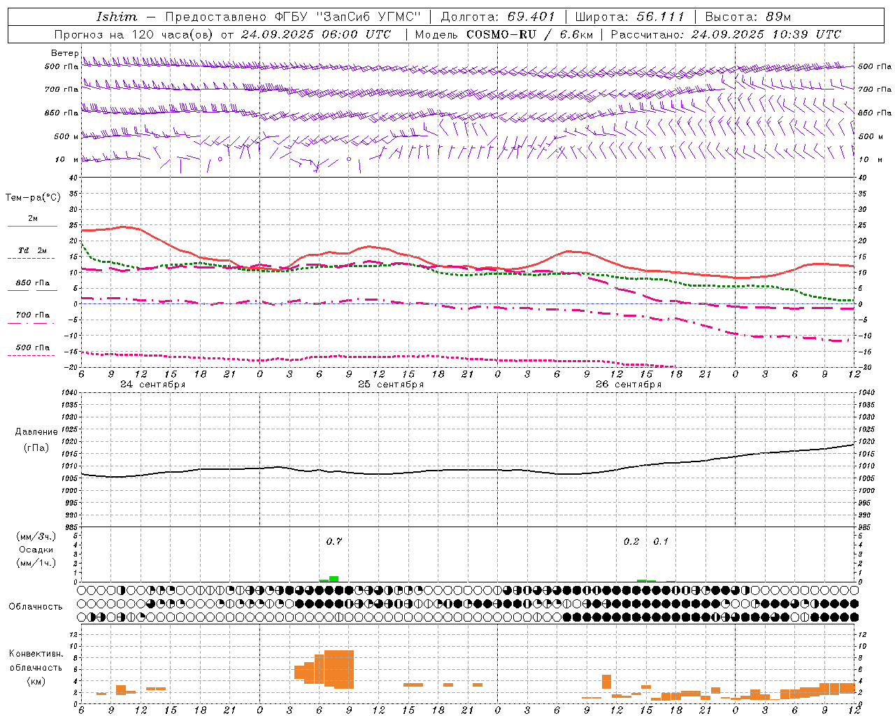Click the Конвективн. облачность label

(36, 661)
